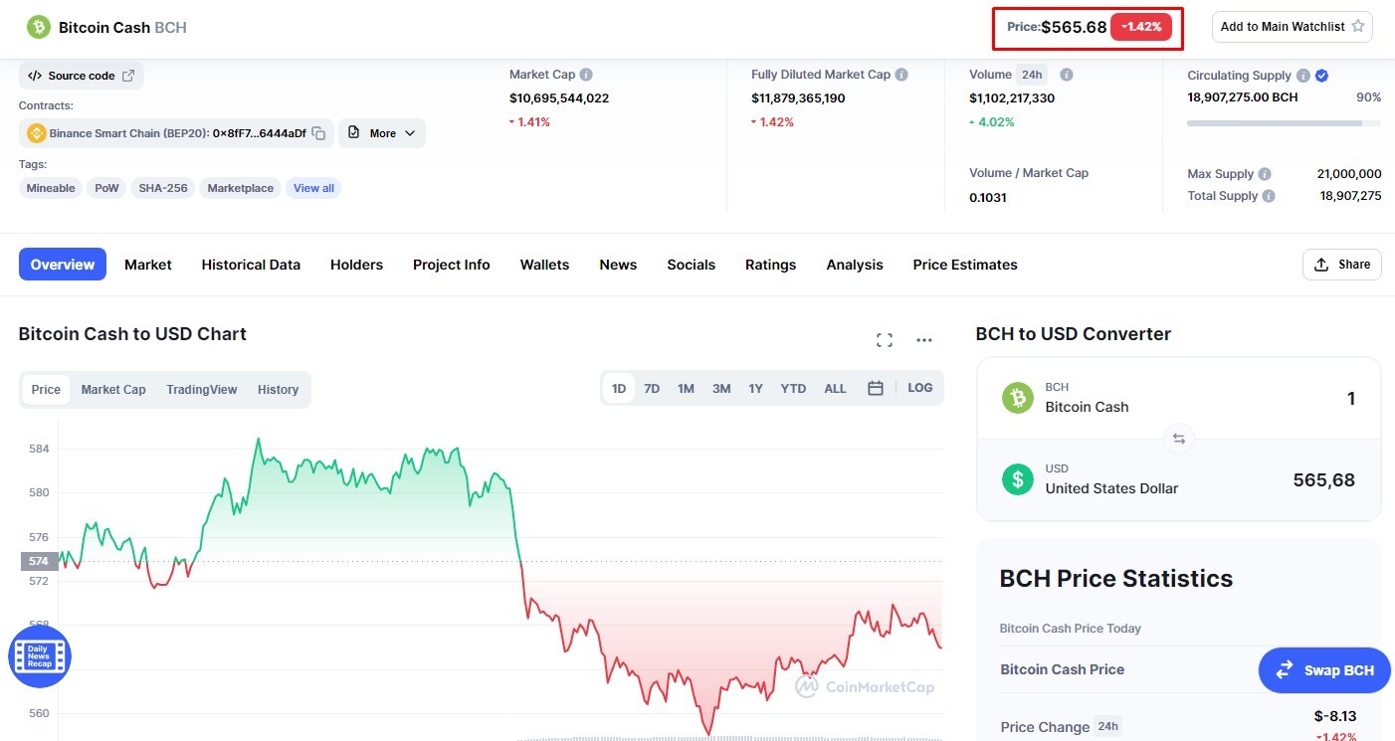Screen dimensions: 1395x741
Task: Open the custom date range calendar
Action: click(876, 388)
